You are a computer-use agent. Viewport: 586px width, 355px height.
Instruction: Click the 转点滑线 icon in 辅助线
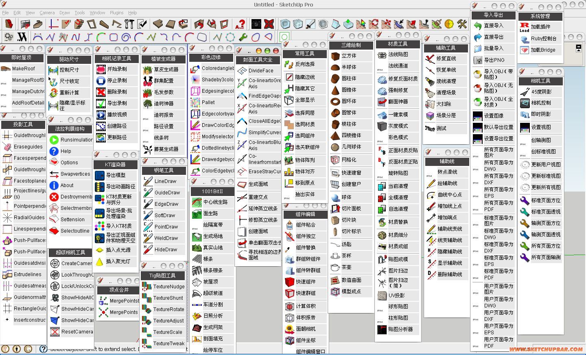pos(431,172)
